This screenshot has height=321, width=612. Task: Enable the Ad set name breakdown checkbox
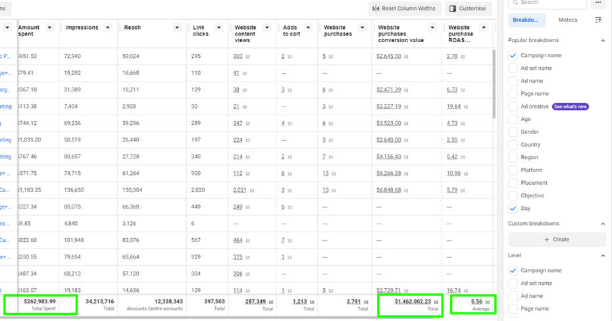click(513, 68)
